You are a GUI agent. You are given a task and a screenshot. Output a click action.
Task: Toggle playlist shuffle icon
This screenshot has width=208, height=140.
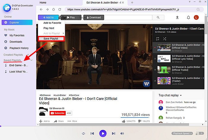tap(165, 39)
